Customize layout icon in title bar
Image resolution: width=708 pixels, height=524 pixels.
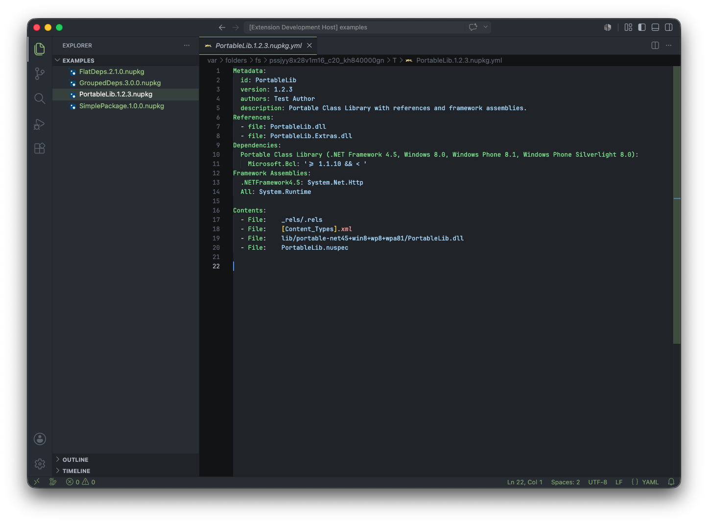[x=628, y=27]
